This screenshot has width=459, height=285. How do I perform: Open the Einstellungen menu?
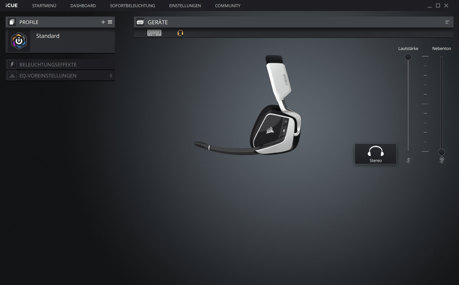(x=185, y=6)
